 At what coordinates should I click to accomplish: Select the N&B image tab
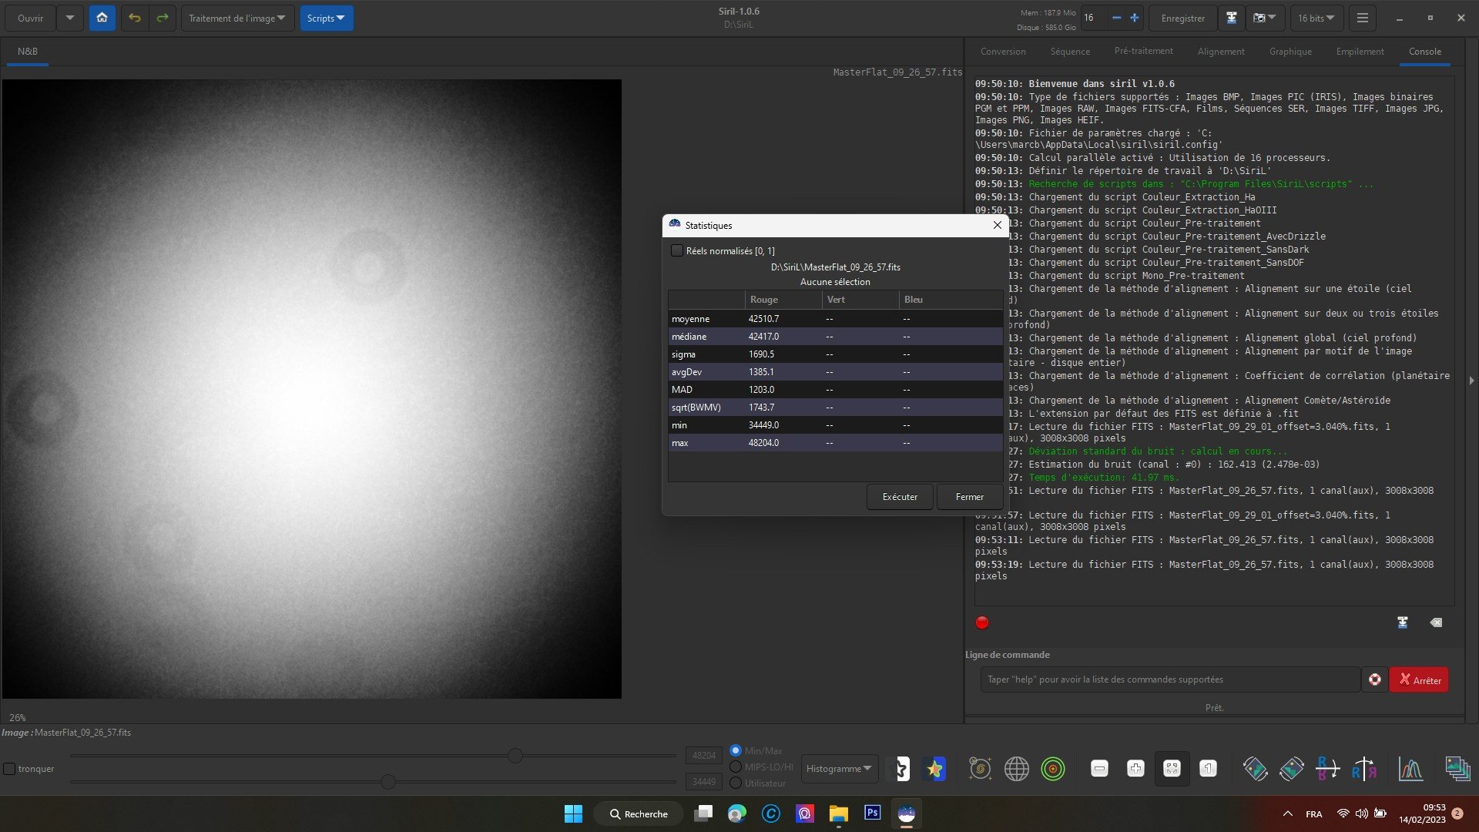(28, 52)
